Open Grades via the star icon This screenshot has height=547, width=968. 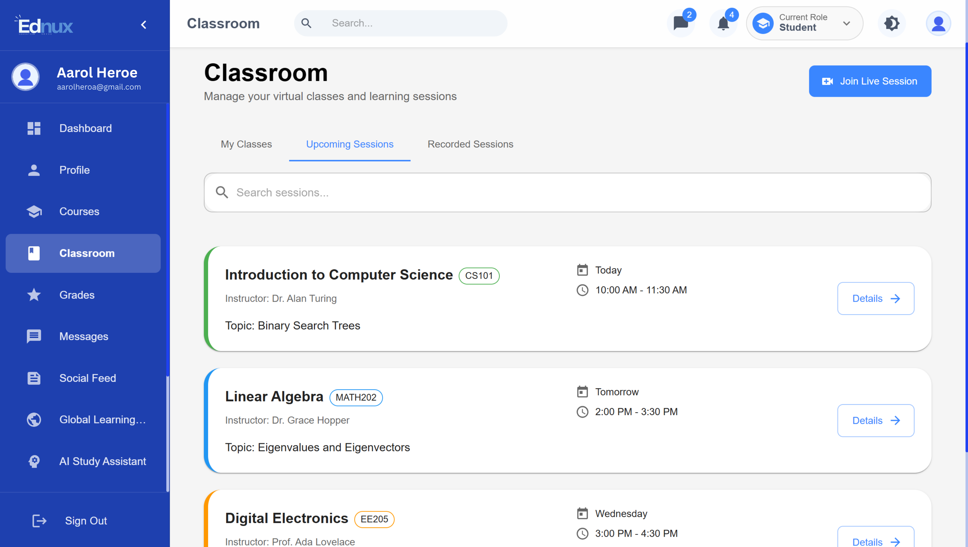(34, 295)
